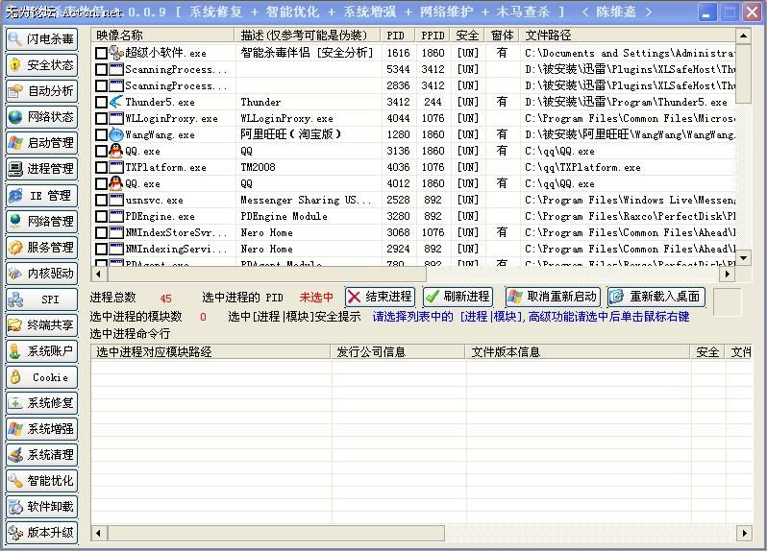Viewport: 767px width, 551px height.
Task: Click module list horizontal scrollbar thumb
Action: tap(276, 533)
